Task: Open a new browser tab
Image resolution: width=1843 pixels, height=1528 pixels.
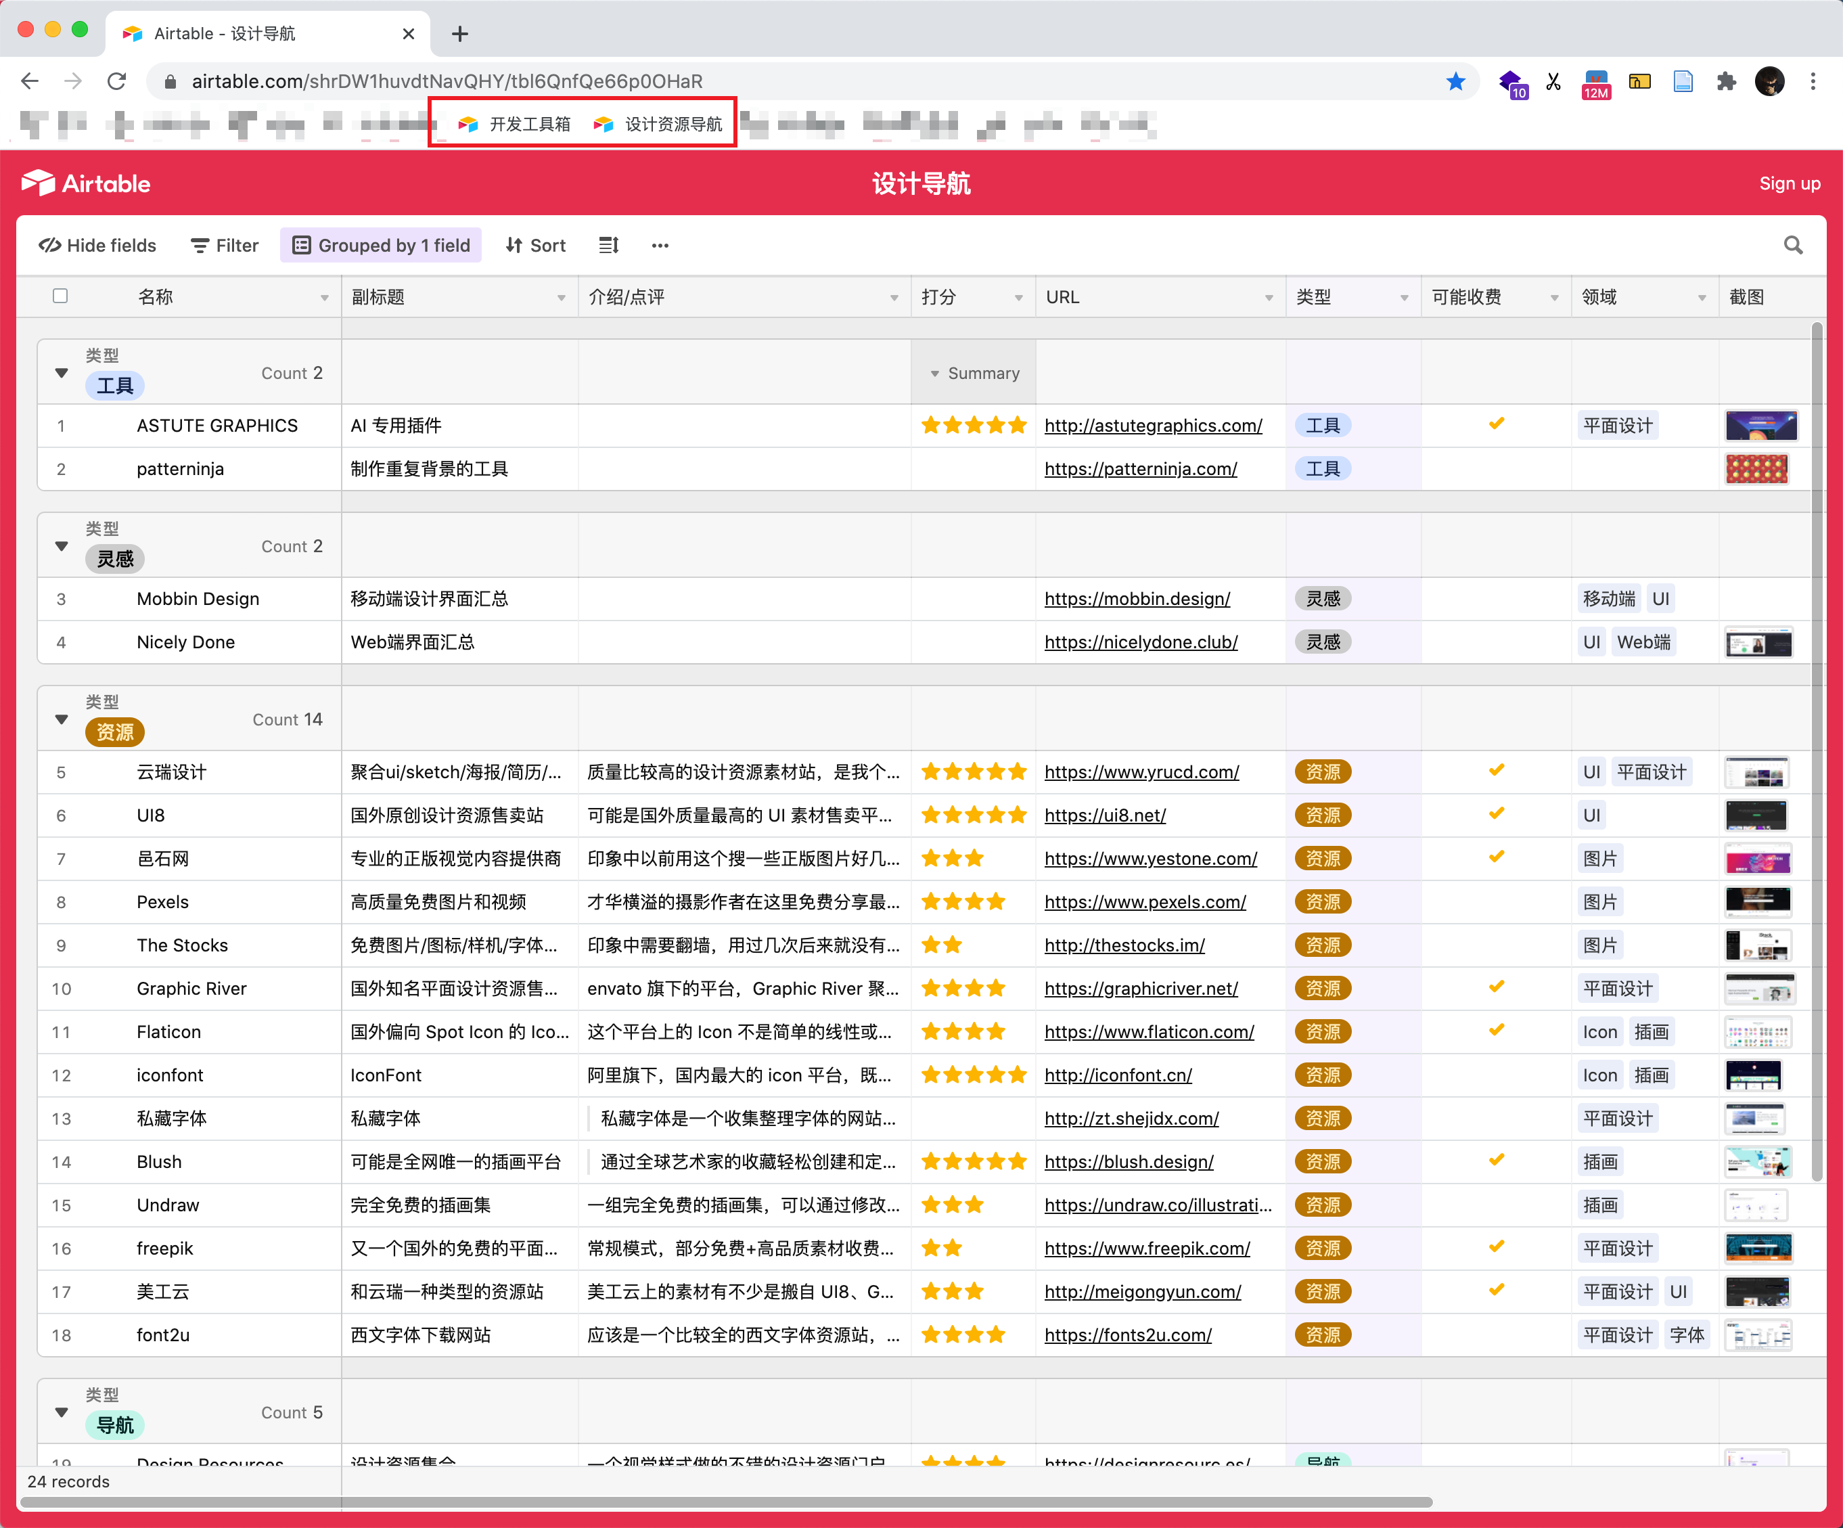Action: [x=460, y=35]
